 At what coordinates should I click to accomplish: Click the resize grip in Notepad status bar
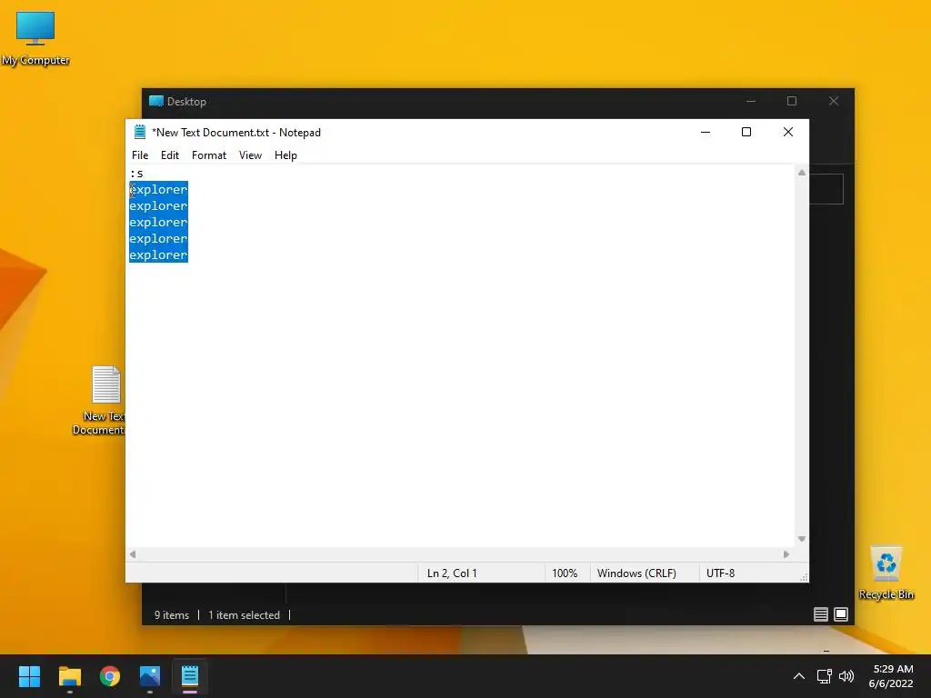804,577
